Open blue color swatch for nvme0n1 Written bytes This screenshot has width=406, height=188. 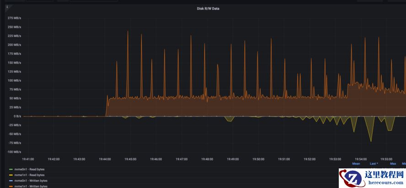[11, 181]
